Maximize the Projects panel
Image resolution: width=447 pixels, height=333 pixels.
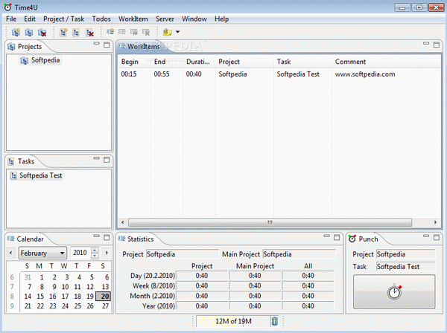pos(107,45)
